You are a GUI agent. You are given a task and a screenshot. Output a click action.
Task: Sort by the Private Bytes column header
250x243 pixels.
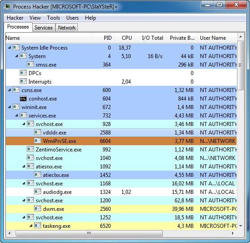tap(182, 38)
